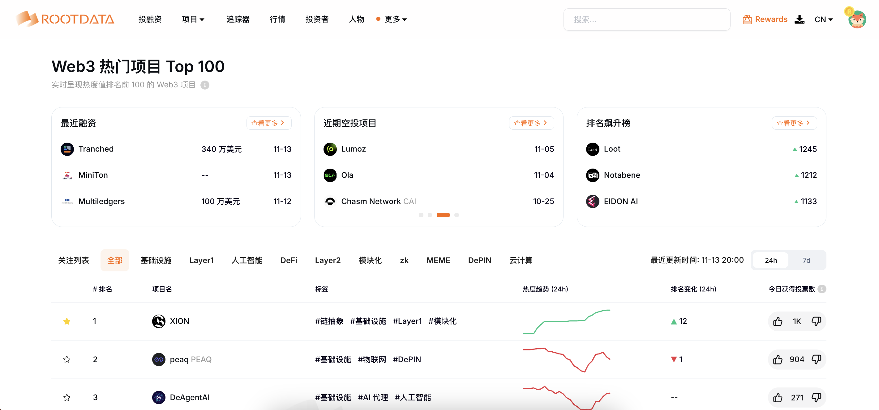Click info icon beside 今日获得投票数
This screenshot has height=410, width=879.
point(822,289)
